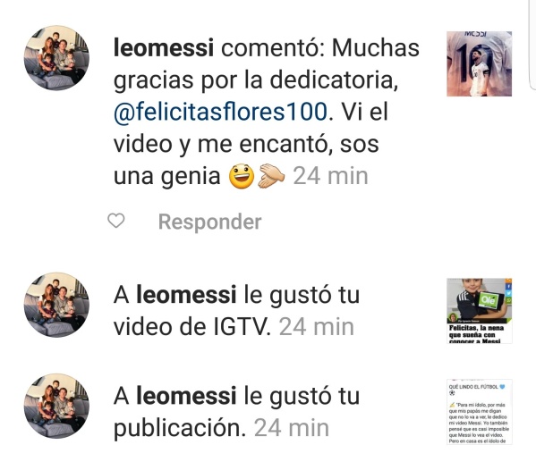Image resolution: width=536 pixels, height=470 pixels.
Task: Open the 'le gustó tu video de IGTV' notification
Action: [x=236, y=311]
